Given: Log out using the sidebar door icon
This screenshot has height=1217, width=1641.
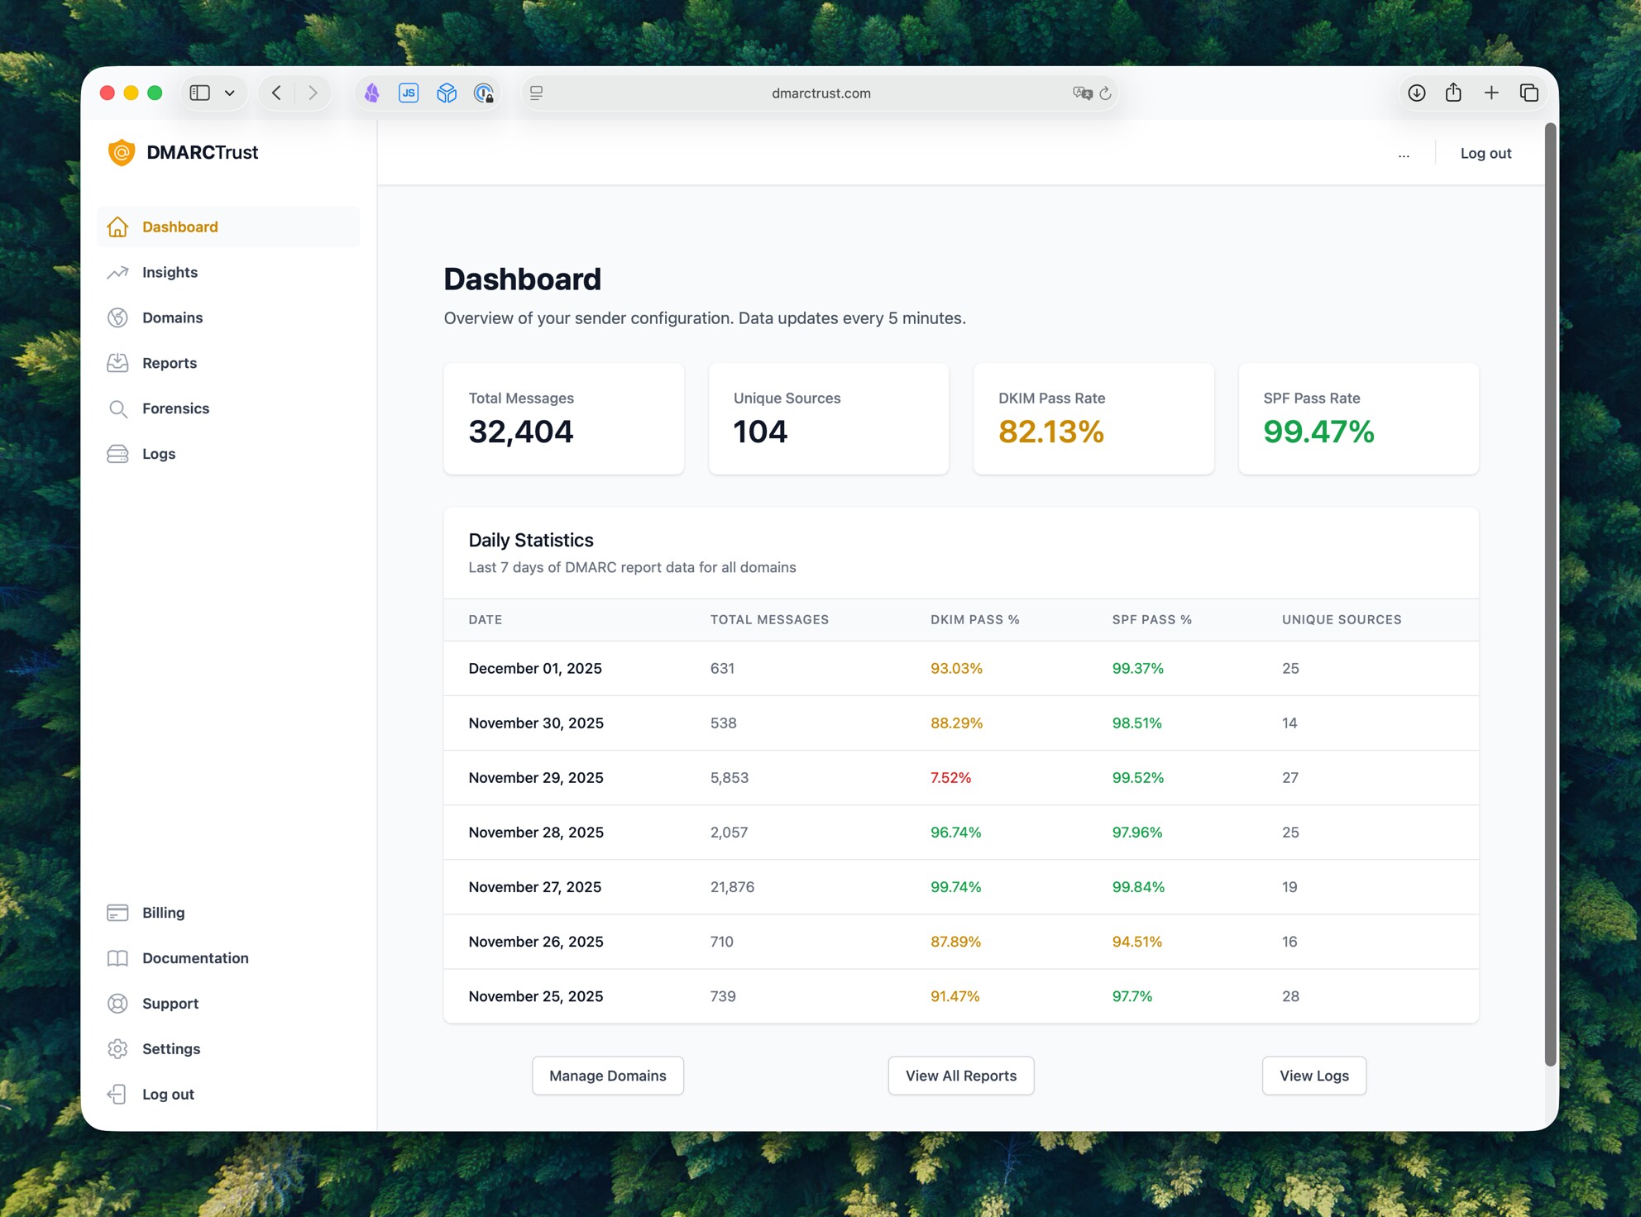Looking at the screenshot, I should (x=118, y=1094).
